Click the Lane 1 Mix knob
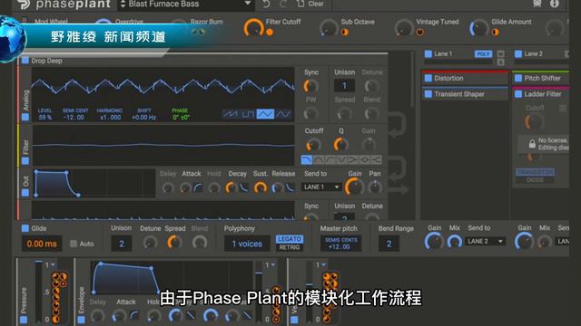The width and height of the screenshot is (581, 326). [x=454, y=242]
